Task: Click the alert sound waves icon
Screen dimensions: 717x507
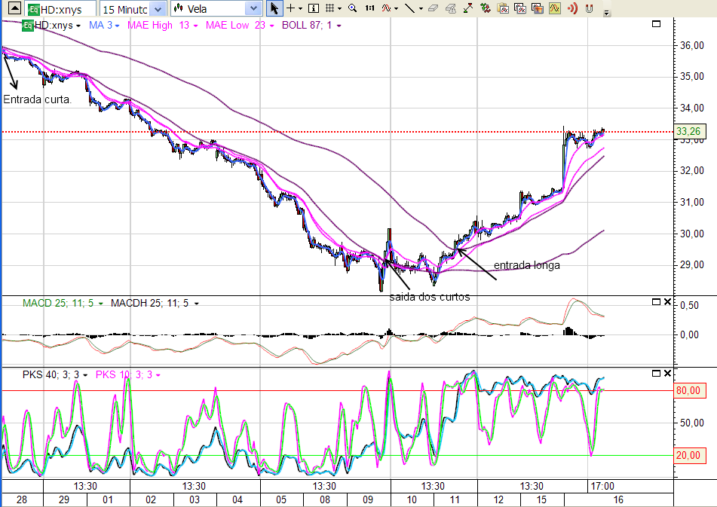Action: coord(572,8)
